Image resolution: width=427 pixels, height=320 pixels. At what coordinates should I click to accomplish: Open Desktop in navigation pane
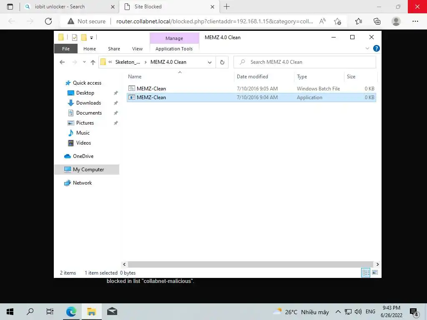(x=85, y=93)
